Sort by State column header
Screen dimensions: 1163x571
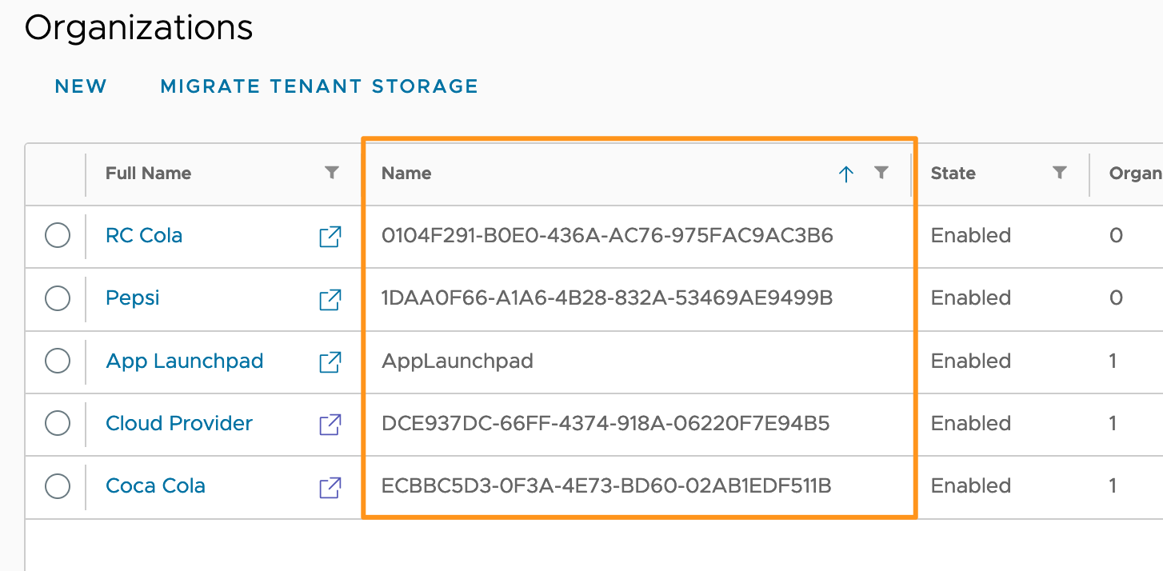[953, 174]
